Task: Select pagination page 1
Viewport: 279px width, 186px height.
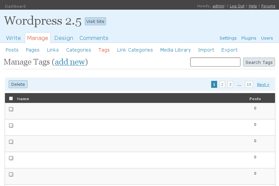Action: click(x=214, y=85)
